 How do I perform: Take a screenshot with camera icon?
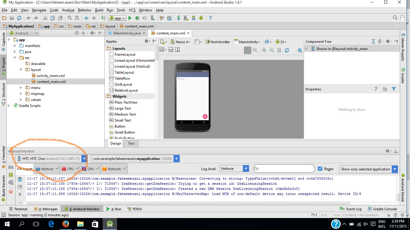[11, 167]
